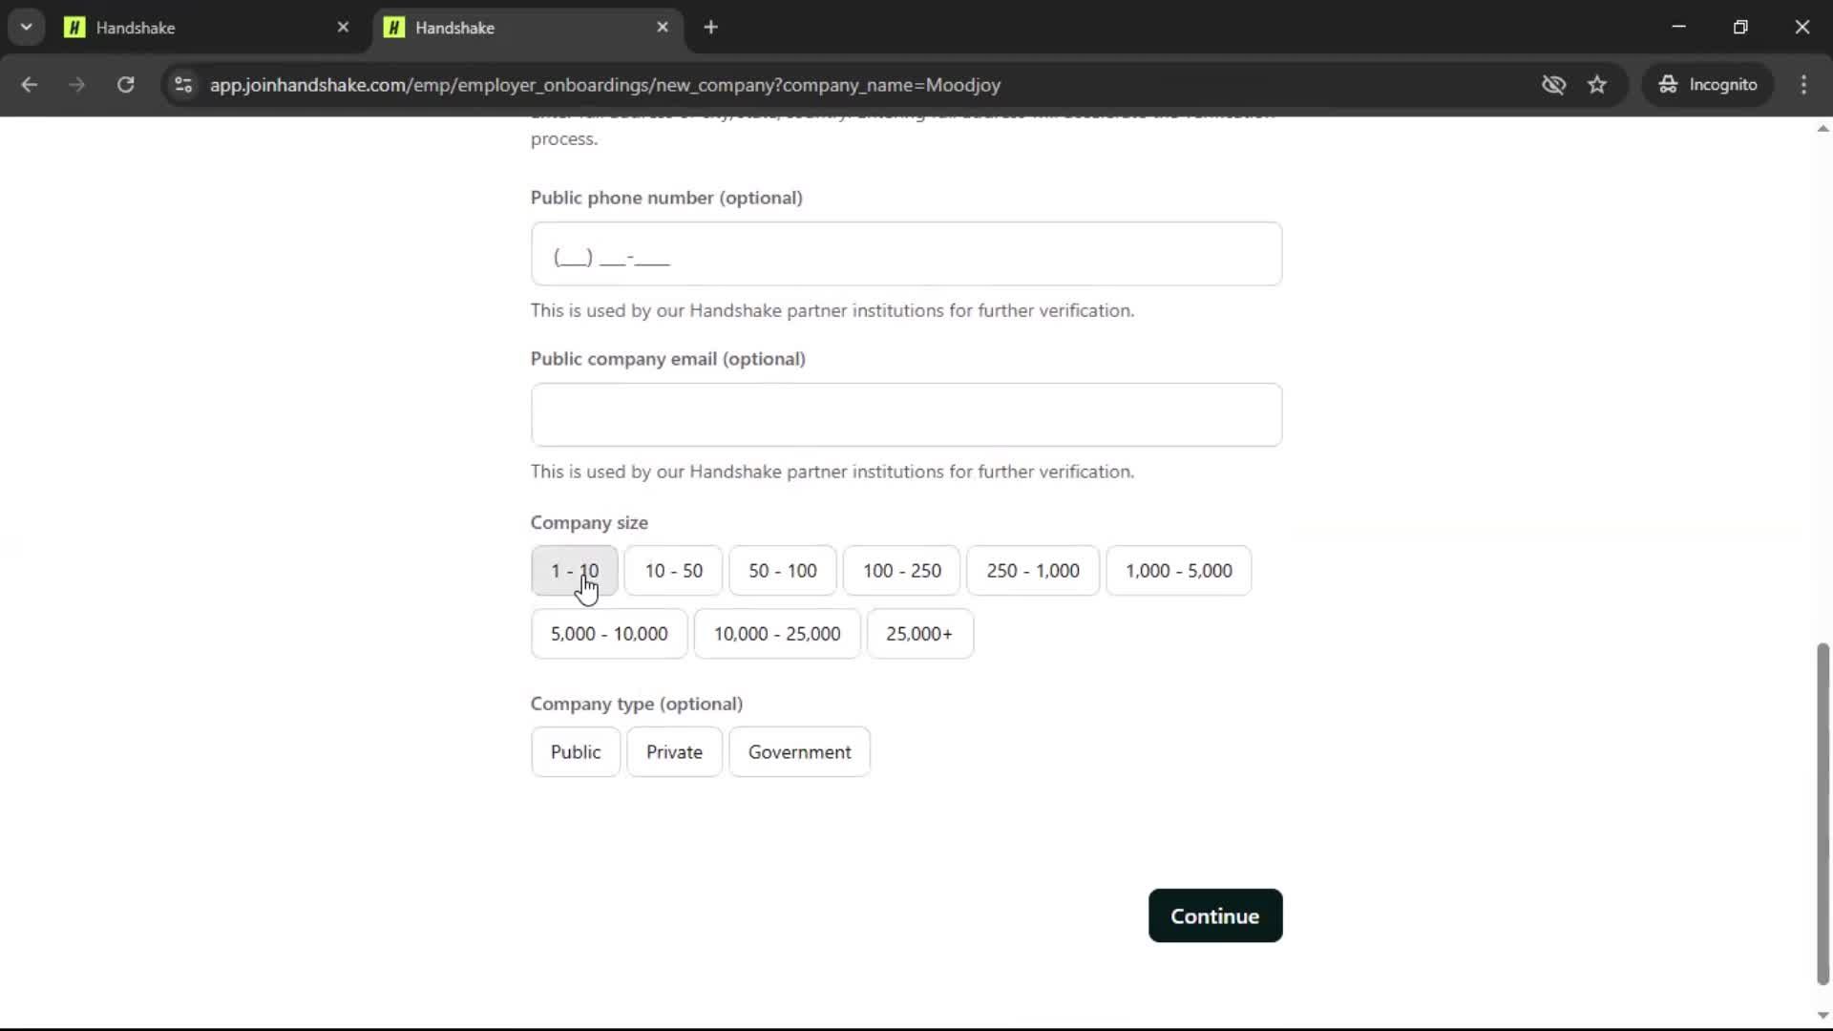Bookmark this page with the star icon

(1597, 85)
